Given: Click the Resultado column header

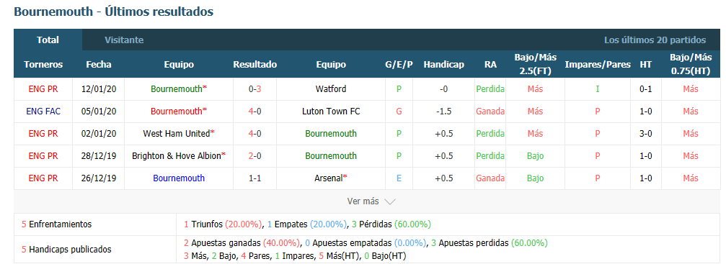Looking at the screenshot, I should (x=254, y=65).
